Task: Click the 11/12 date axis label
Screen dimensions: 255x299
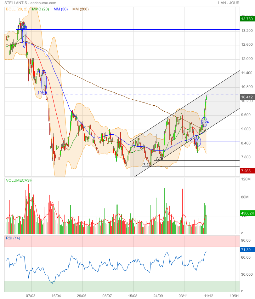Action: (209, 296)
